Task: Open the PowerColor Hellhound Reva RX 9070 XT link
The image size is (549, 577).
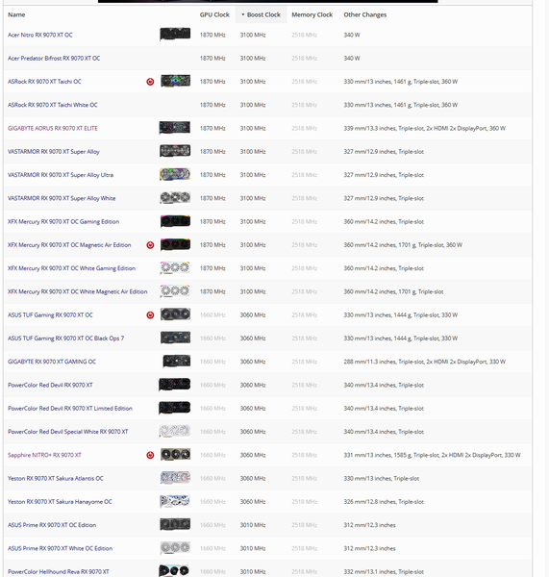Action: pos(59,572)
